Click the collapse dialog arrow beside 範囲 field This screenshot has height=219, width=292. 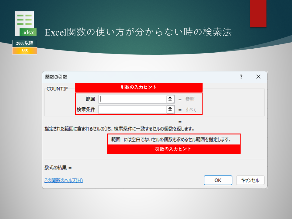(170, 99)
